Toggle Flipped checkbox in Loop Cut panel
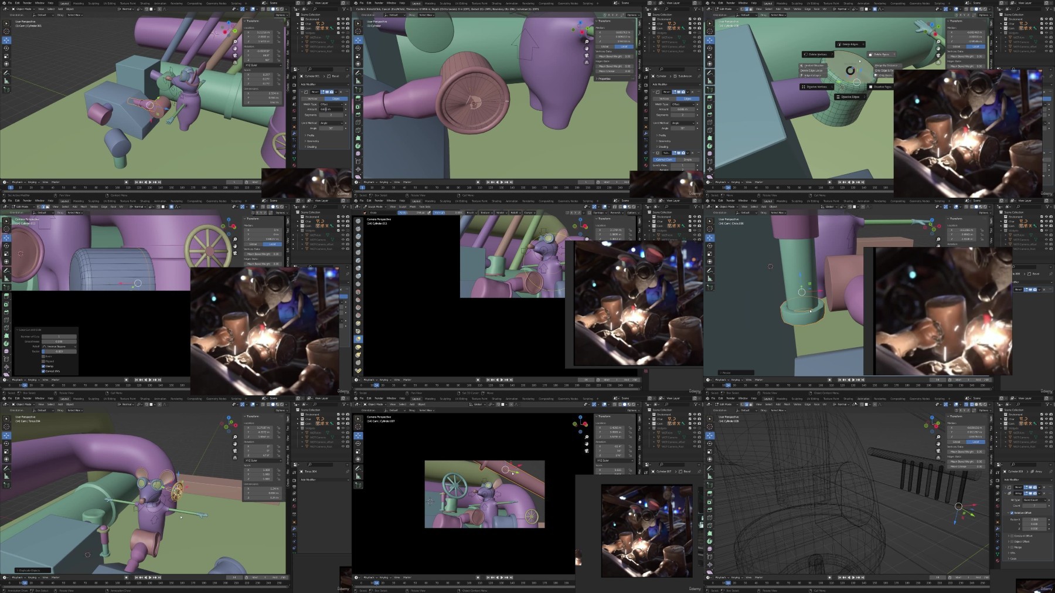 pyautogui.click(x=43, y=361)
